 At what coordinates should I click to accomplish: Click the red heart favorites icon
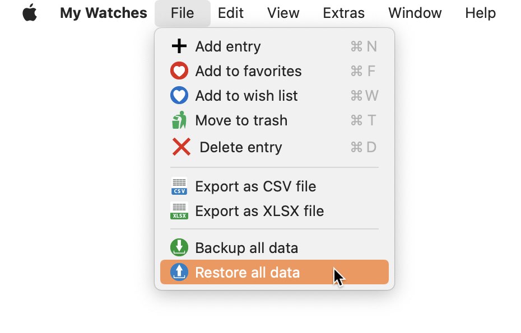[x=179, y=71]
